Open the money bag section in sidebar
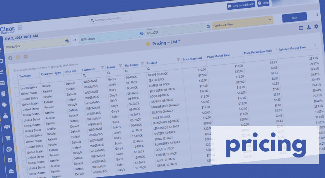Viewport: 325px width, 178px height. pos(5,116)
